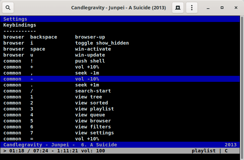Screen dimensions: 244x160
Task: Select the view filters binding row
Action: (x=120, y=127)
